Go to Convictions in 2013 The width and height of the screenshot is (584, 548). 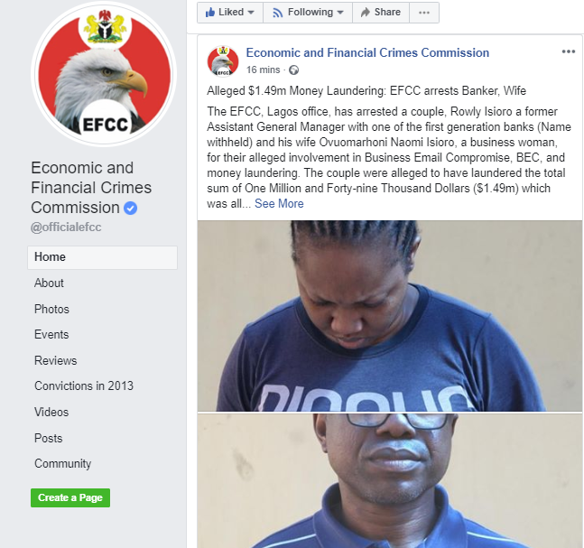click(84, 385)
